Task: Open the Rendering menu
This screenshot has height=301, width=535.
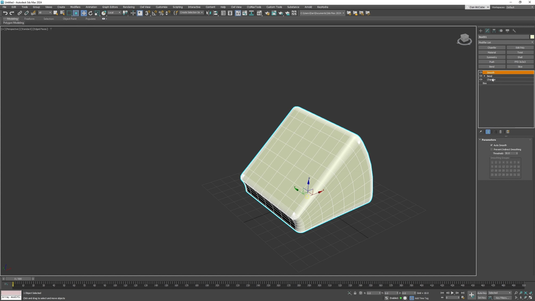Action: coord(128,7)
